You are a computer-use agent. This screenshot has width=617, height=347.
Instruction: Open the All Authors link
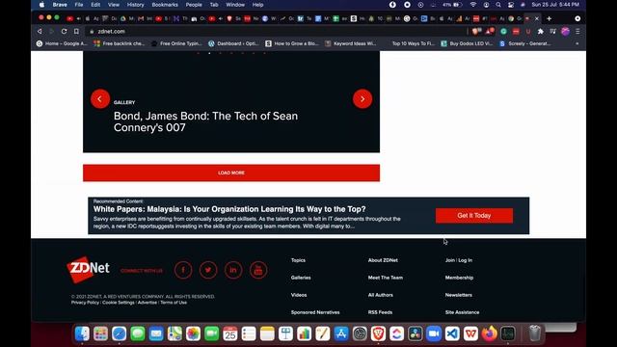(x=381, y=295)
